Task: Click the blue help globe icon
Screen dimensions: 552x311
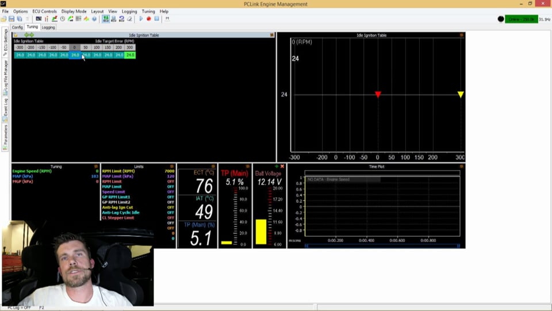Action: click(x=94, y=18)
